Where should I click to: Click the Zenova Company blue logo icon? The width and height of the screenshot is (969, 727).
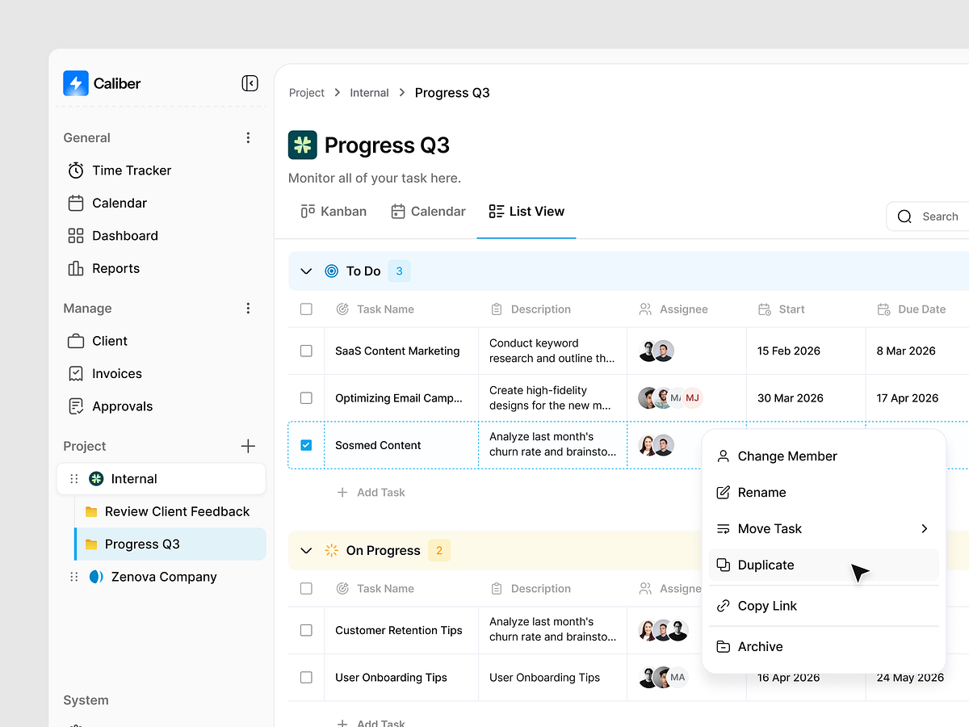coord(96,577)
